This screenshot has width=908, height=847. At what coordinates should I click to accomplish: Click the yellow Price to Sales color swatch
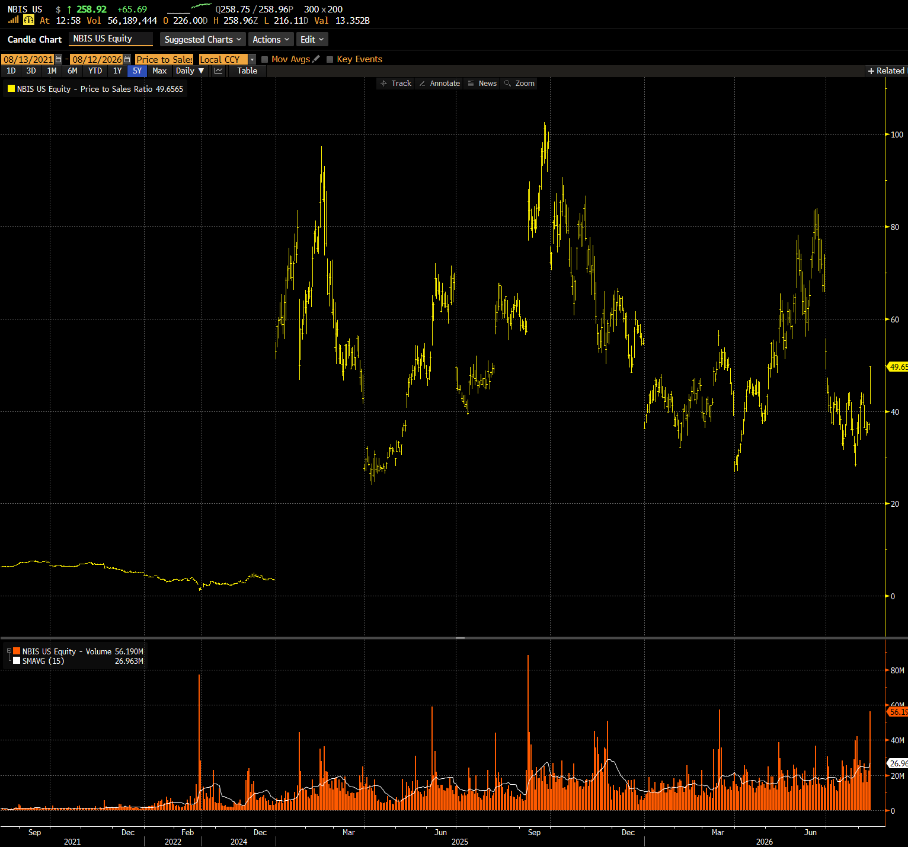[11, 89]
